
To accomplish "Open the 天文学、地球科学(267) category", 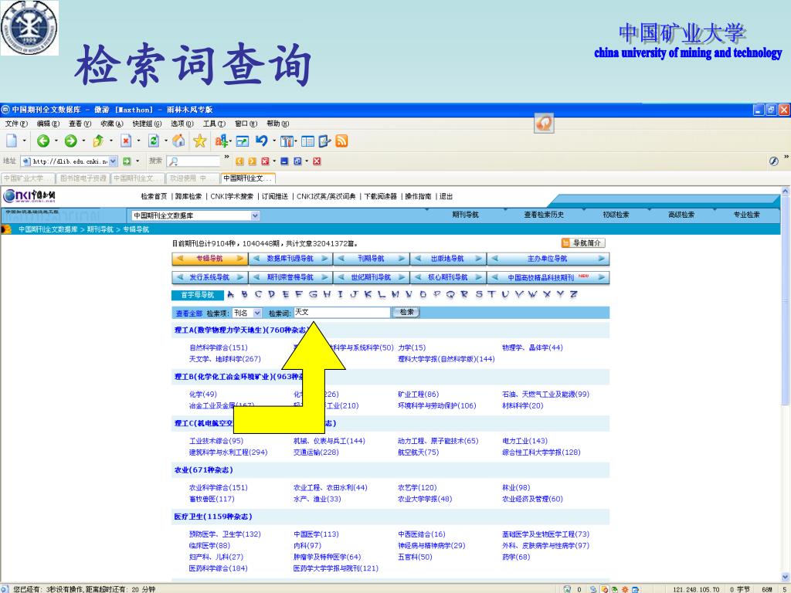I will pyautogui.click(x=225, y=359).
